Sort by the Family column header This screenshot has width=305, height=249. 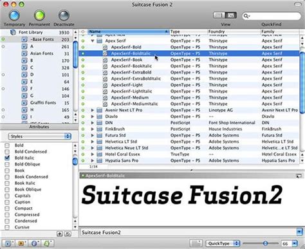tap(280, 32)
